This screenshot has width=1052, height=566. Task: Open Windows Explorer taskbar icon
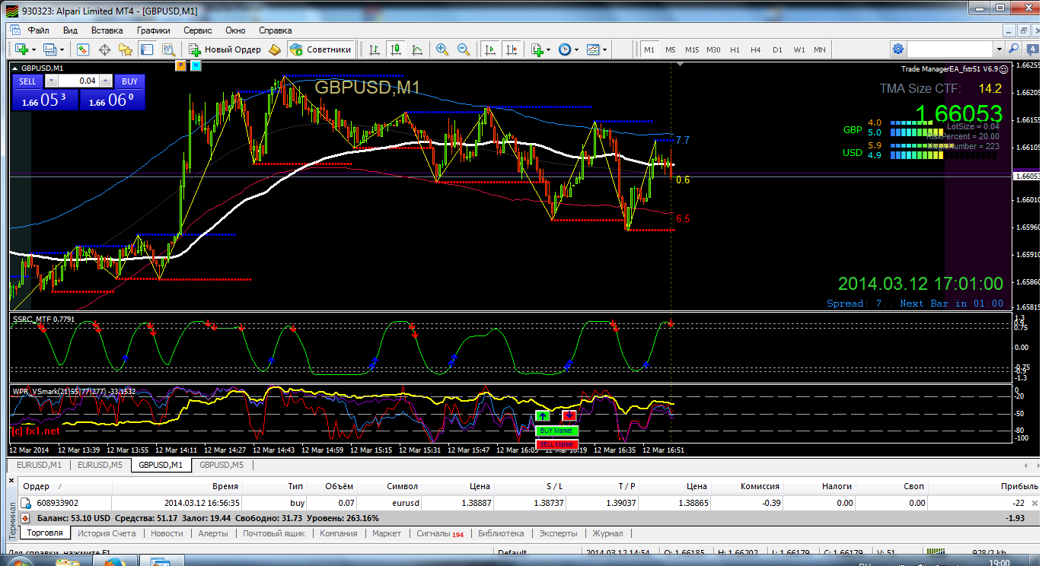[69, 563]
